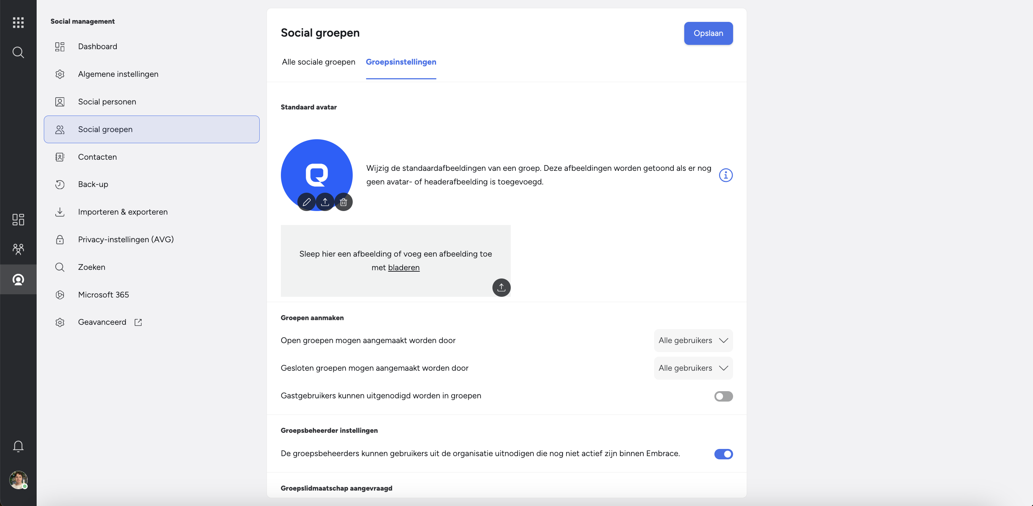Select the Social personen icon
This screenshot has height=506, width=1033.
(x=60, y=101)
